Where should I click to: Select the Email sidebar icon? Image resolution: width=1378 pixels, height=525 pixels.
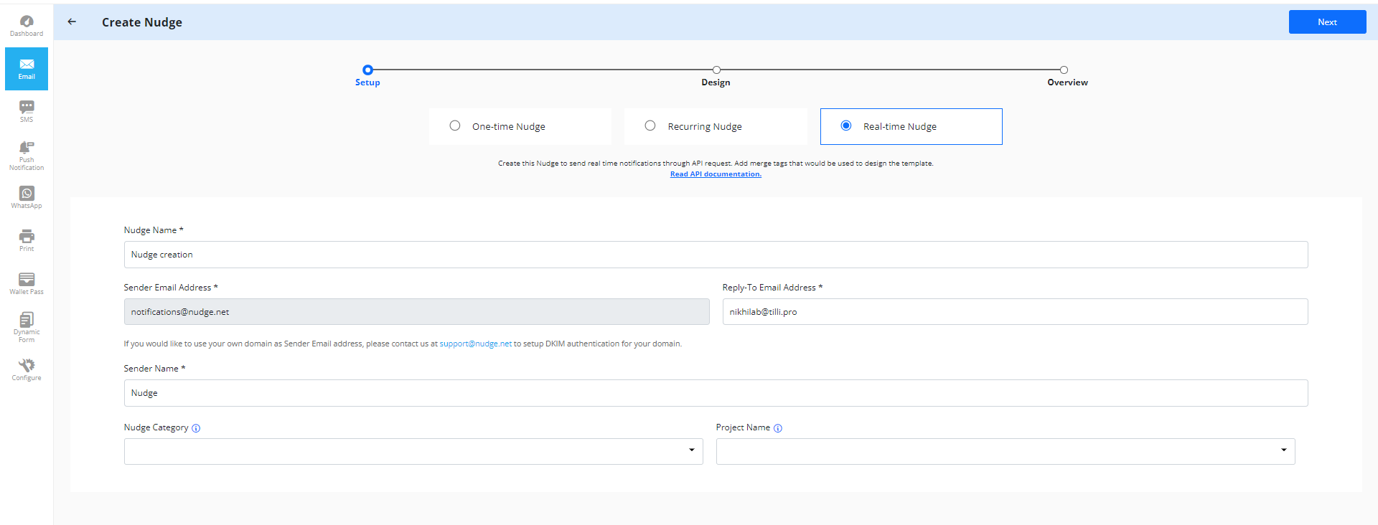point(27,69)
